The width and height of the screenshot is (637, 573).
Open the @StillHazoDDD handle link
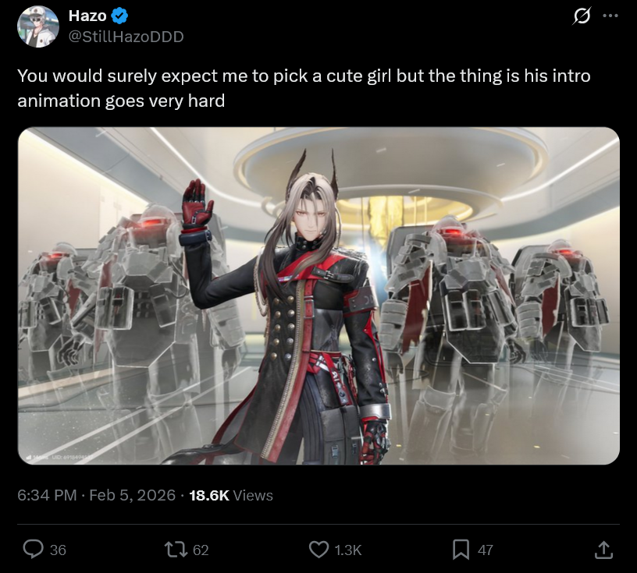click(126, 37)
